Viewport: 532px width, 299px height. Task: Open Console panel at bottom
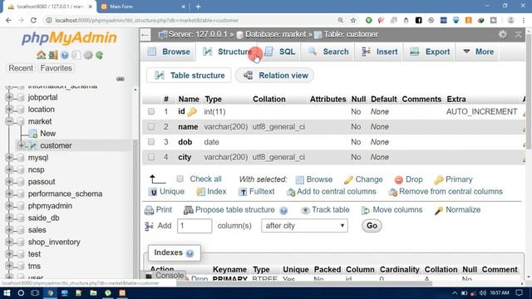[165, 276]
